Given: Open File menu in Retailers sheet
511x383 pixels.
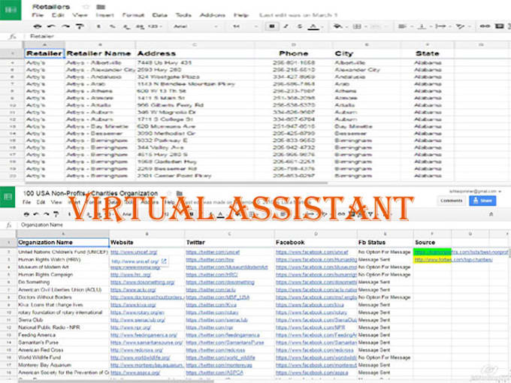Looking at the screenshot, I should pyautogui.click(x=38, y=15).
